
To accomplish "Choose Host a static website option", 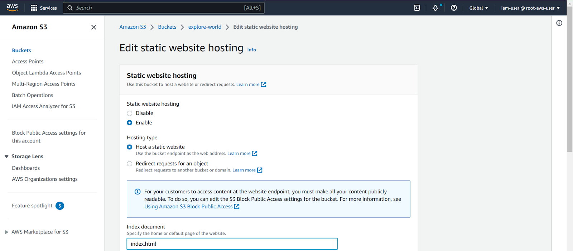I will click(130, 147).
